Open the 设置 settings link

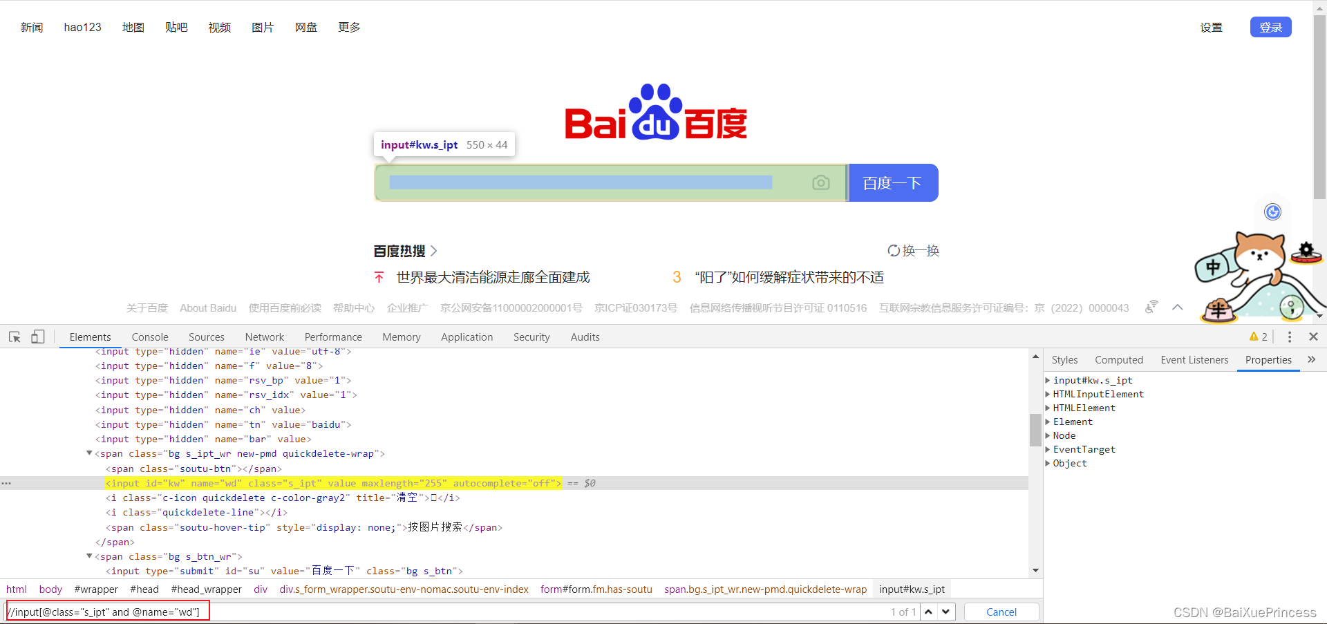[x=1211, y=27]
